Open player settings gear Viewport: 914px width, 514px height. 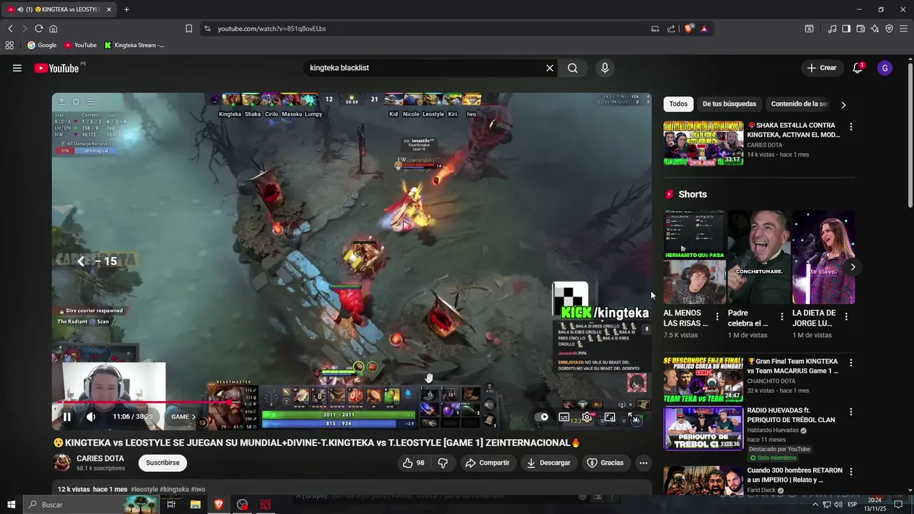tap(587, 417)
